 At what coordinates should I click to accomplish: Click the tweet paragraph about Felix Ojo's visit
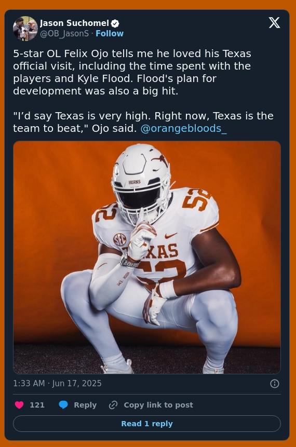132,72
